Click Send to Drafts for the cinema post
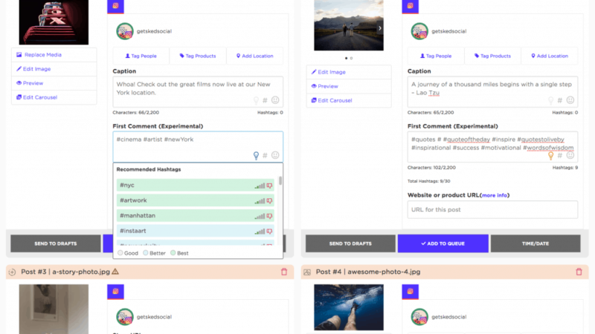Image resolution: width=595 pixels, height=334 pixels. [55, 243]
